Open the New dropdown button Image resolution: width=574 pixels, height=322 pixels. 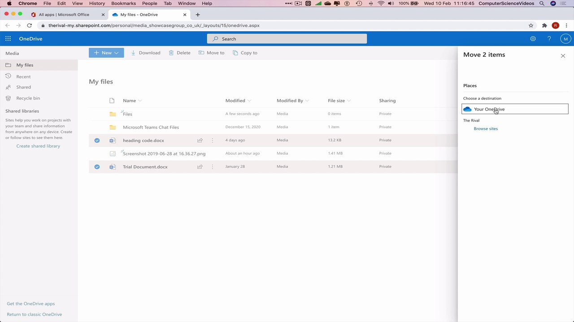tap(106, 53)
